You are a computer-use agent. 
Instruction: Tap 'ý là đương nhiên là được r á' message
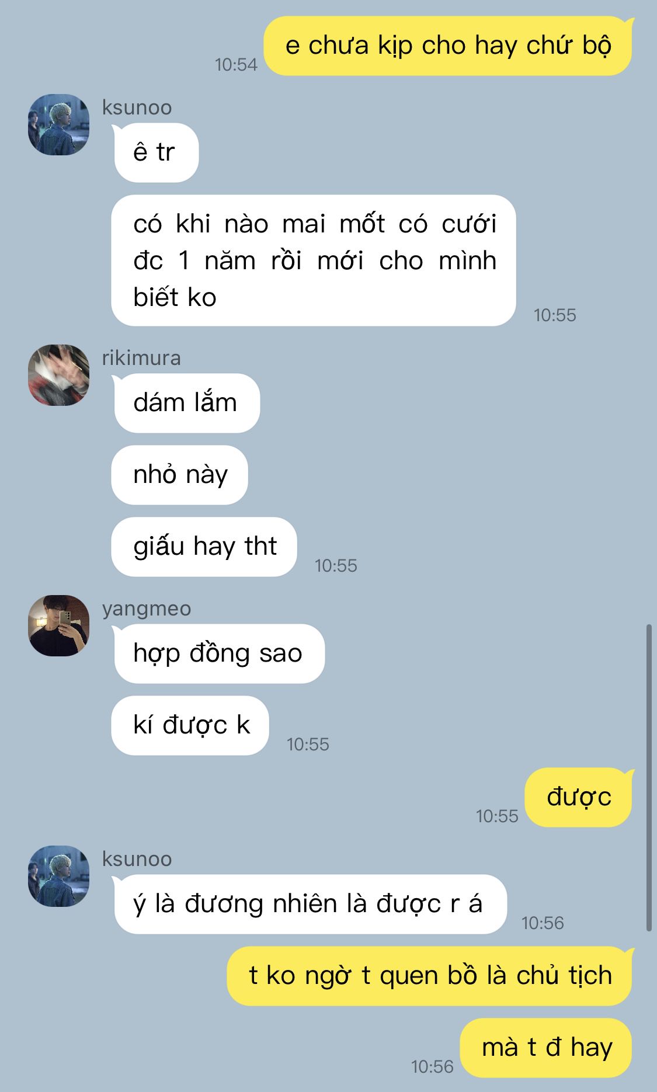click(310, 904)
